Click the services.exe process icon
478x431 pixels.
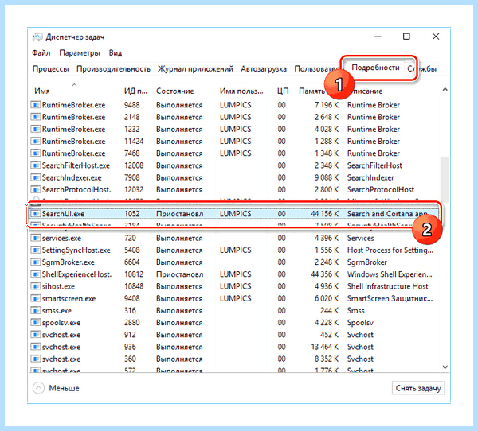(35, 238)
